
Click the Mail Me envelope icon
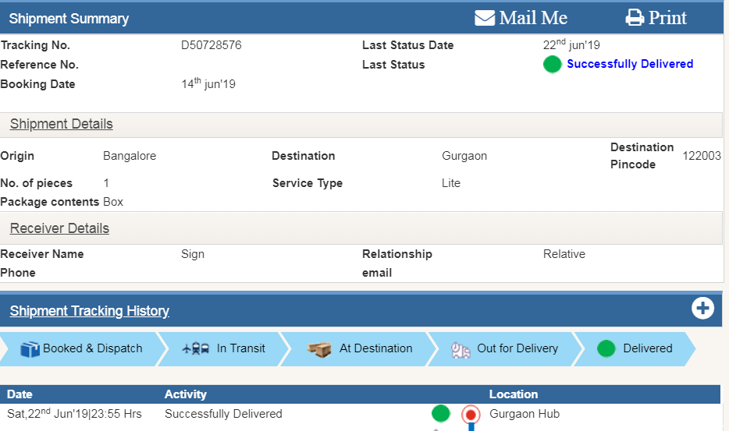coord(485,18)
